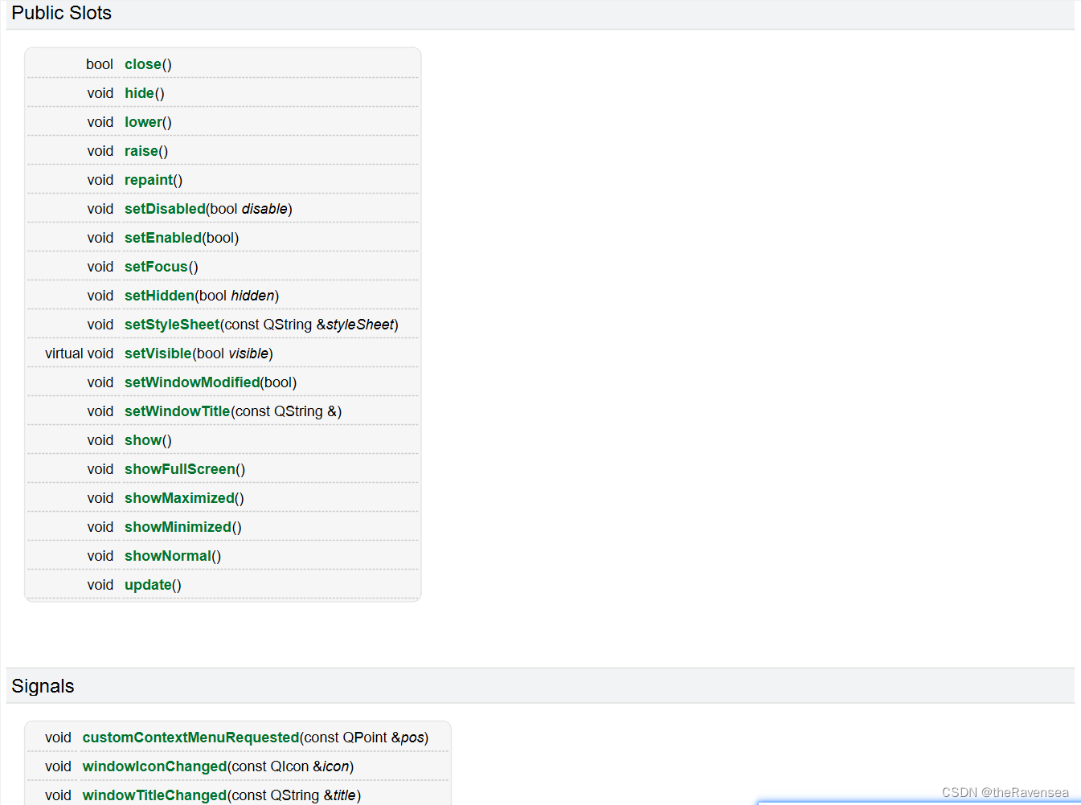This screenshot has width=1081, height=805.
Task: Click the showFullScreen link
Action: [180, 469]
